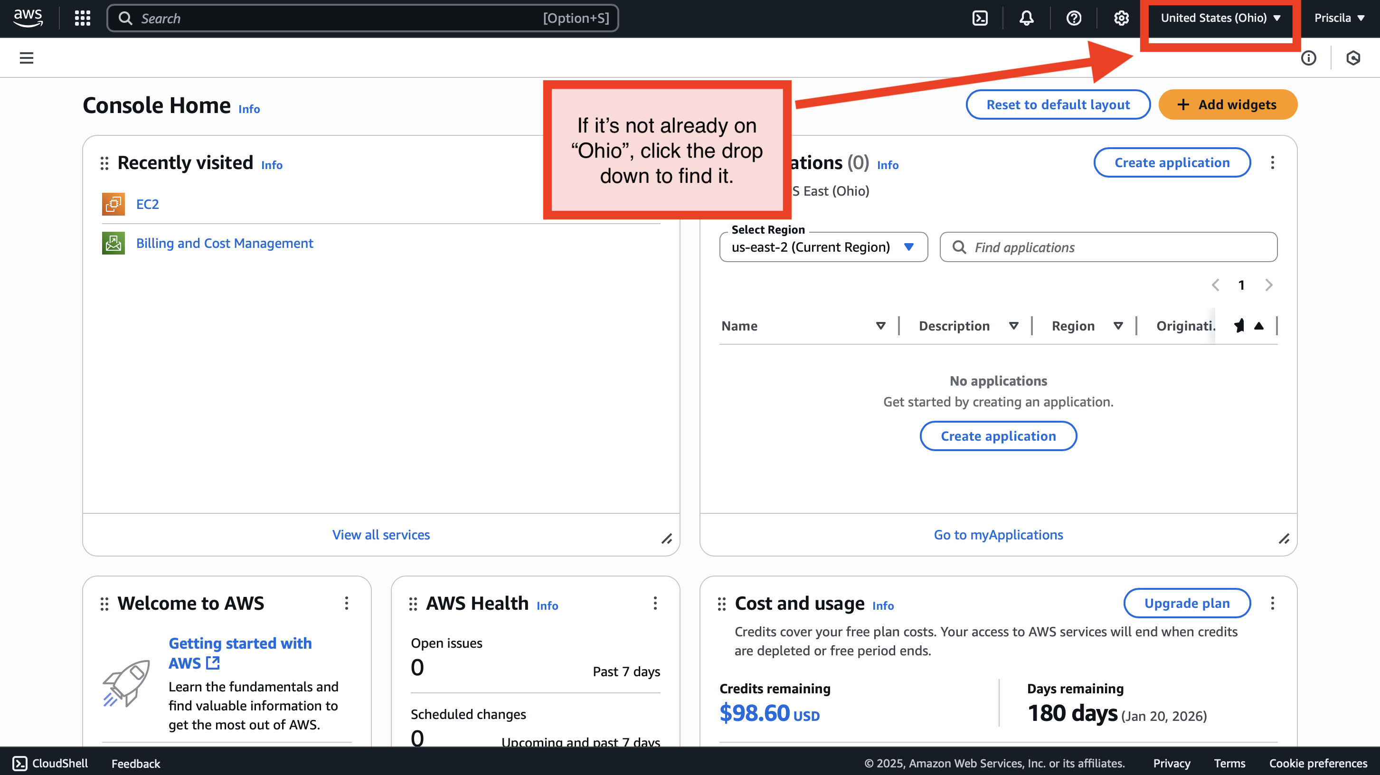
Task: Click the Billing and Cost Management icon
Action: [113, 243]
